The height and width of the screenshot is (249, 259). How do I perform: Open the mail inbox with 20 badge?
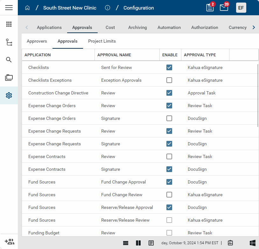tap(224, 8)
